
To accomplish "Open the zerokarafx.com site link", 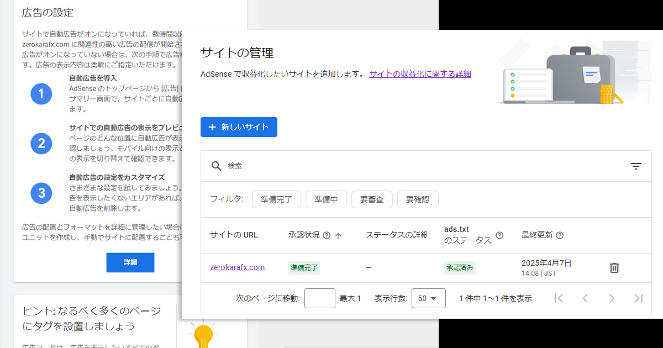I will [x=237, y=267].
